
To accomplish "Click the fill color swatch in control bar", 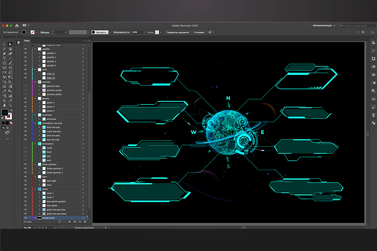I will [x=24, y=32].
